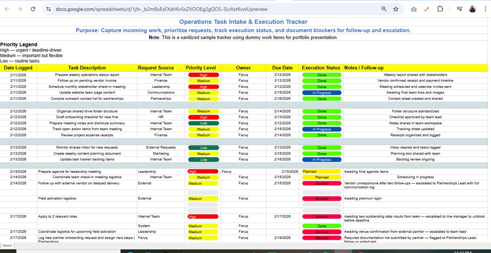The height and width of the screenshot is (253, 491).
Task: Open Low priority chip for prepare meeting notes row
Action: coord(204,123)
